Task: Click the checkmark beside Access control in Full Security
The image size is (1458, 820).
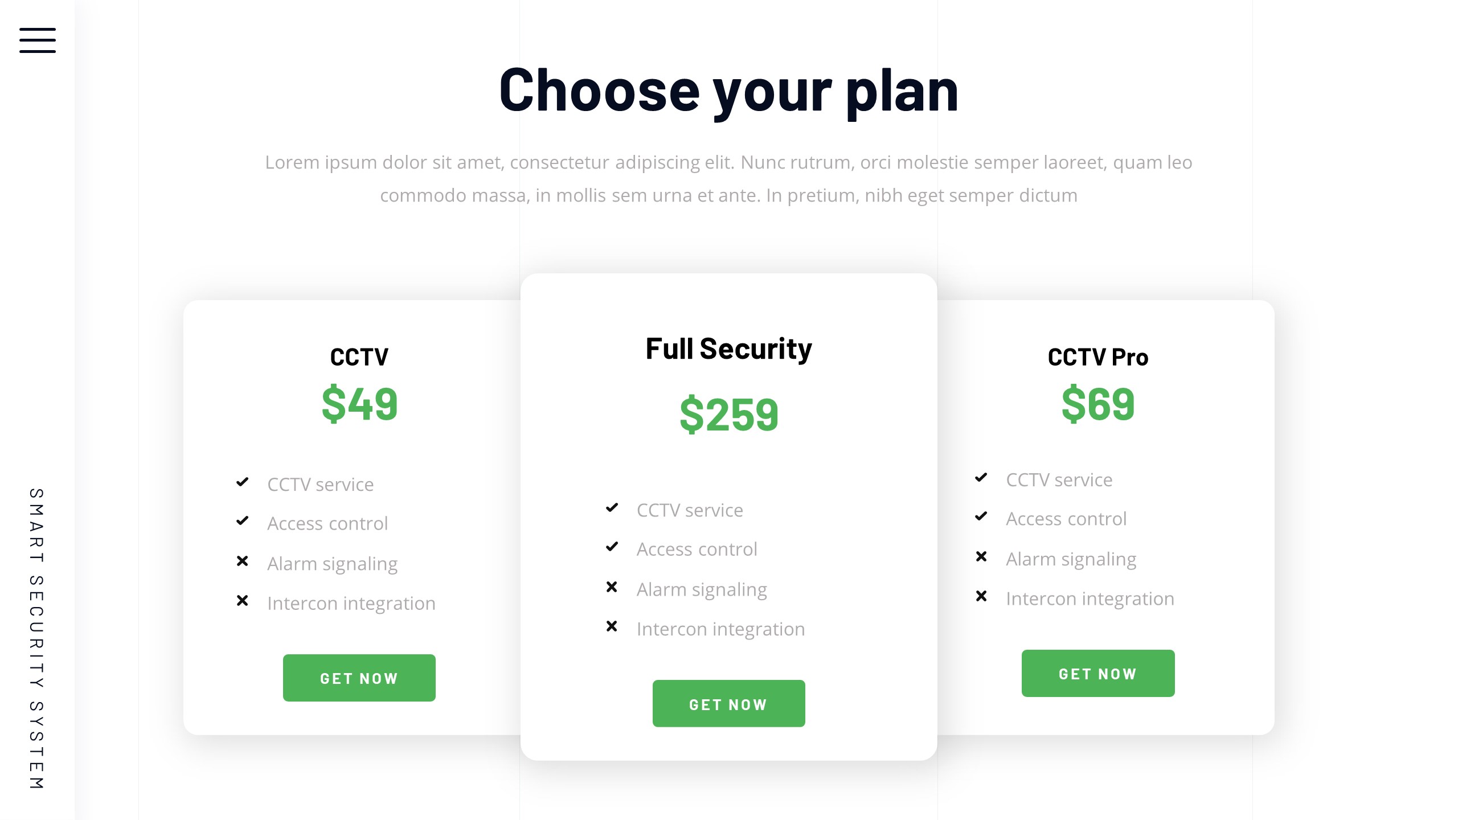Action: tap(612, 546)
